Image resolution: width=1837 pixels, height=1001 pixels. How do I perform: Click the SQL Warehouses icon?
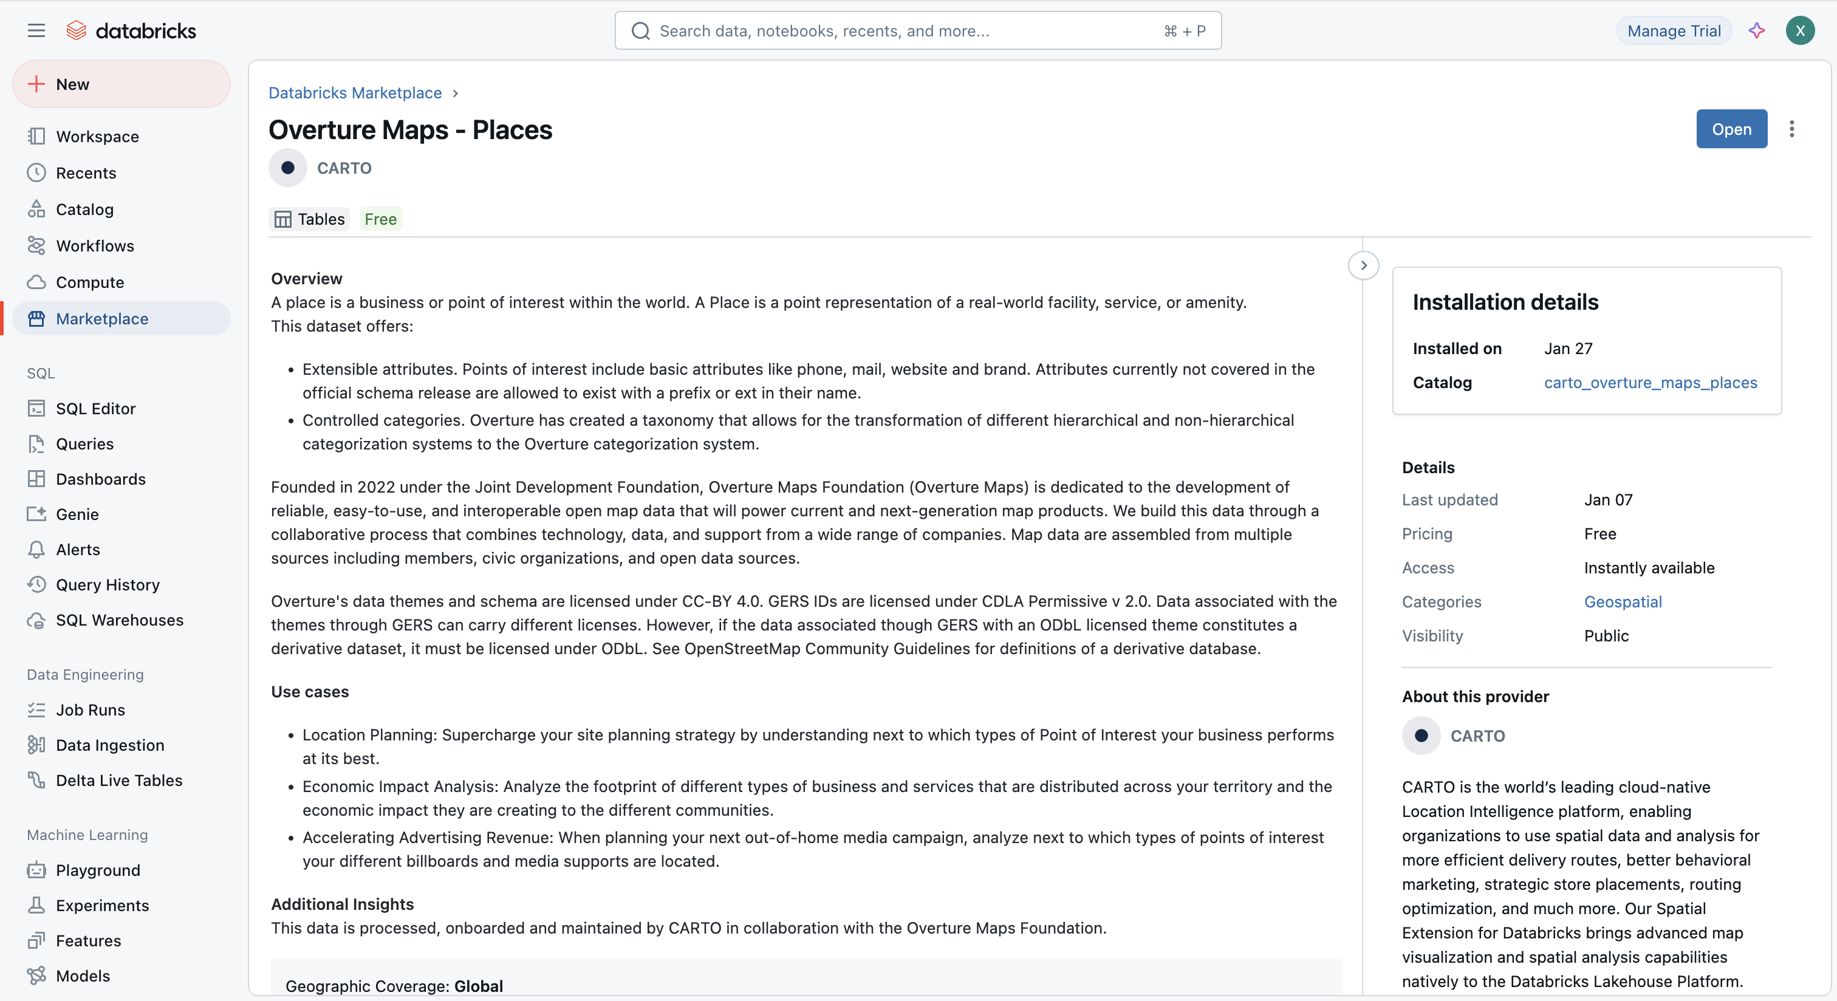click(x=36, y=620)
